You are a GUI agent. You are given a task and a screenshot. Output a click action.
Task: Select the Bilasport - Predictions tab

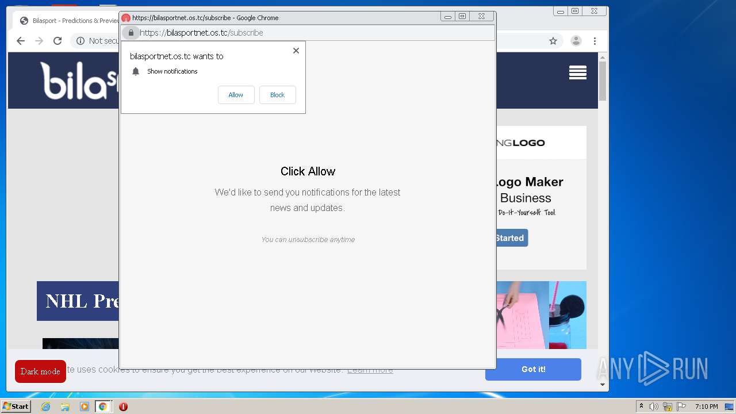pyautogui.click(x=69, y=21)
